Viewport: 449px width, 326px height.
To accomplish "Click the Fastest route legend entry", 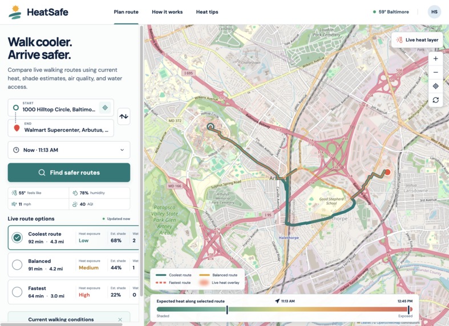I will coord(173,283).
